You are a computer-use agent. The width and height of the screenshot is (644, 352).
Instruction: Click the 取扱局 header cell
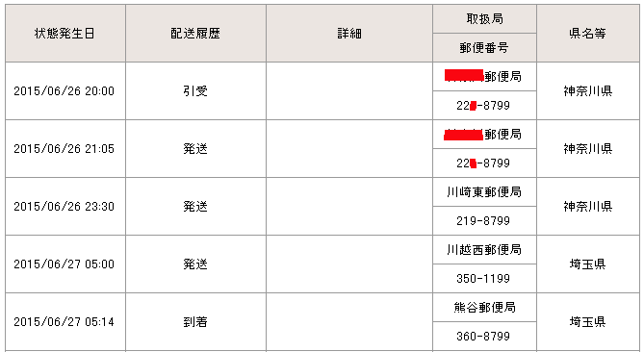click(x=484, y=19)
